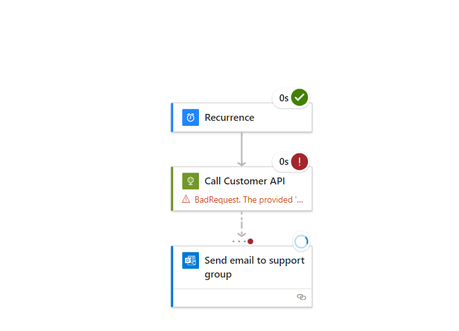
Task: Click the Outlook email action icon
Action: [190, 260]
